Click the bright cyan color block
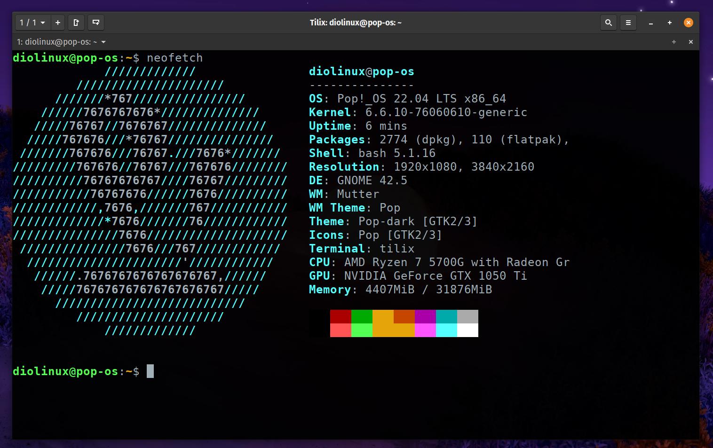The width and height of the screenshot is (713, 448). (x=446, y=330)
